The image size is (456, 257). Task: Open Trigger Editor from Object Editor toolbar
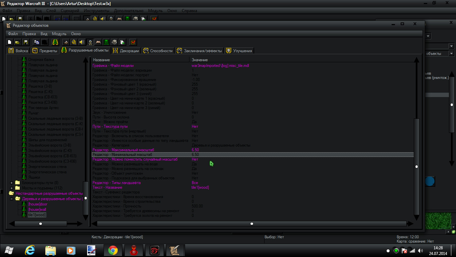point(74,42)
